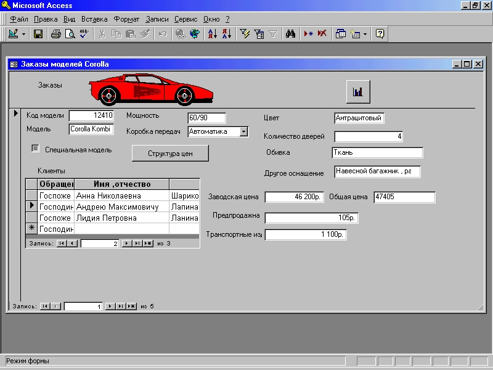Image resolution: width=493 pixels, height=370 pixels.
Task: Click the New Object icon
Action: pyautogui.click(x=355, y=34)
